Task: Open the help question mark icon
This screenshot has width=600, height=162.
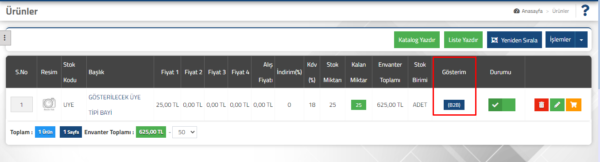Action: coord(585,11)
